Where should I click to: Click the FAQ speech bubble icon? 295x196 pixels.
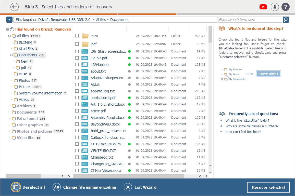(222, 114)
